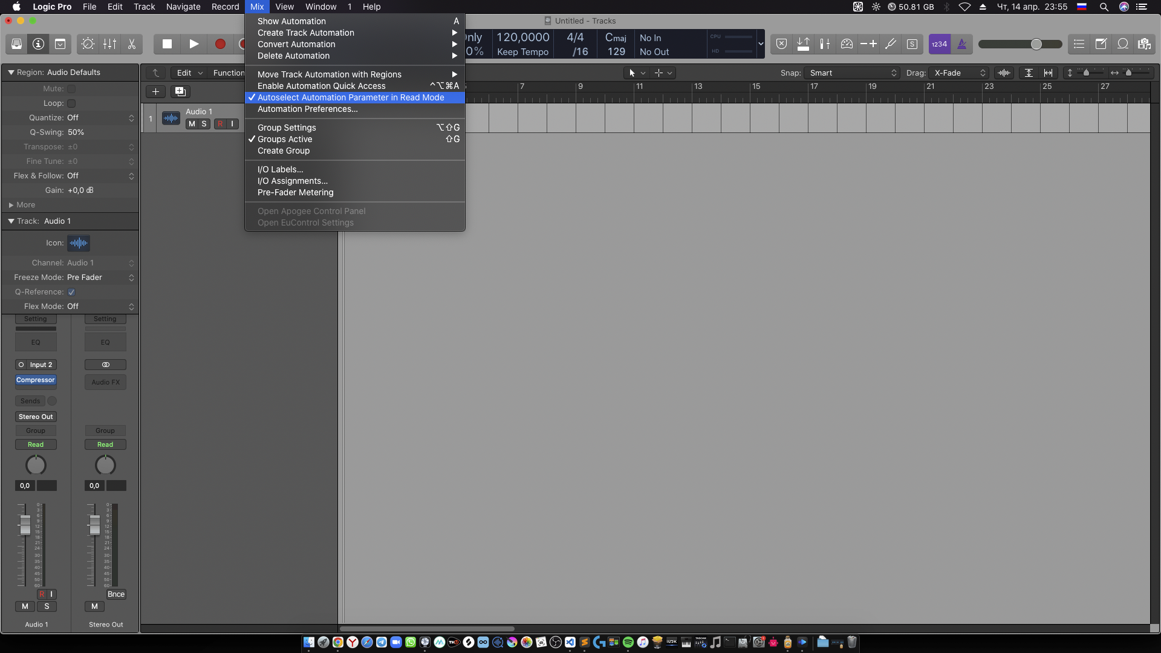Select Create Group menu item
The image size is (1161, 653).
(x=283, y=151)
